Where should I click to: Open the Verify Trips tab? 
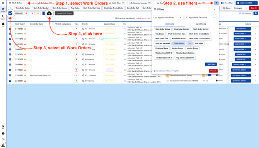point(118,3)
